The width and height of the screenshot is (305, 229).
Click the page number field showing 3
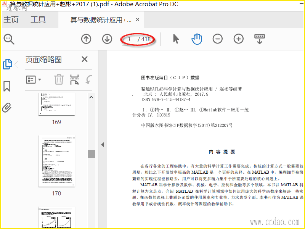pyautogui.click(x=128, y=39)
